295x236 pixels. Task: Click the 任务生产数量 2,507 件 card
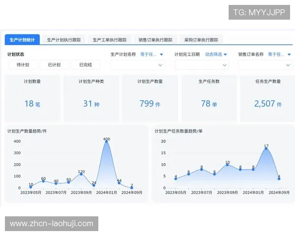pos(268,98)
